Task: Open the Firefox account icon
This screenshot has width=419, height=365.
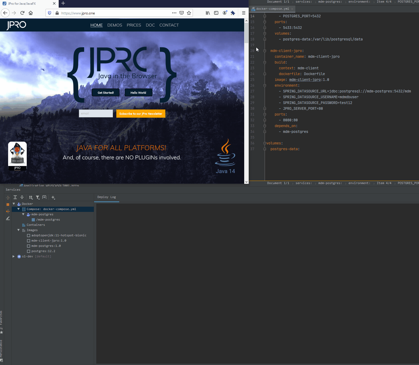Action: point(225,13)
